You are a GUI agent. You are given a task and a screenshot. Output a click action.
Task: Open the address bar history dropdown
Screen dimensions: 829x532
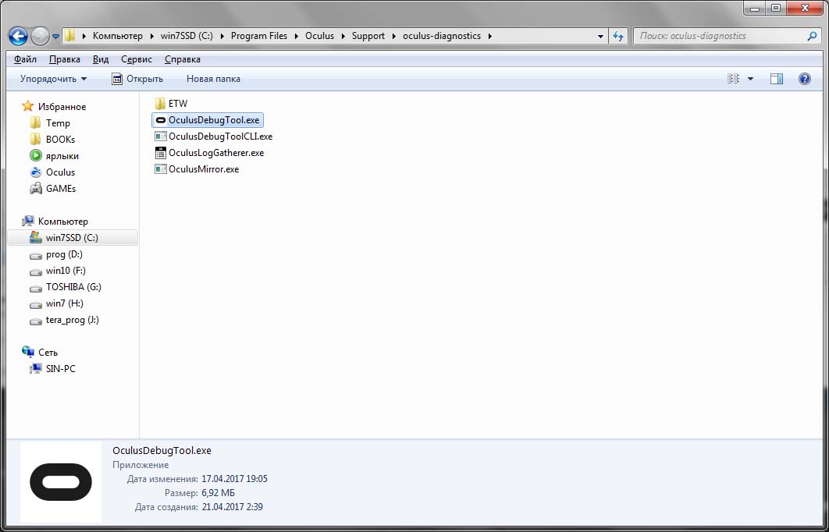(600, 37)
